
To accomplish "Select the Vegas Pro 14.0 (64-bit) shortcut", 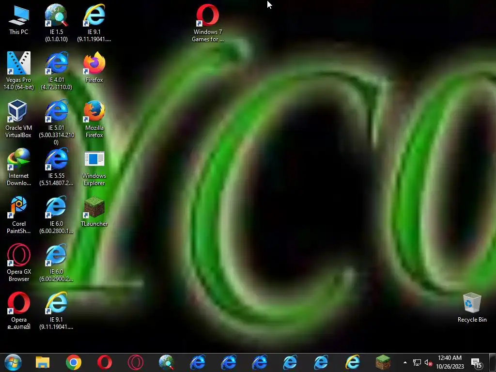I will click(19, 71).
